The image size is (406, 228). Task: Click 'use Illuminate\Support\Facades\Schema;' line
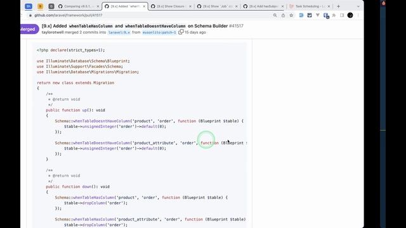pos(80,66)
